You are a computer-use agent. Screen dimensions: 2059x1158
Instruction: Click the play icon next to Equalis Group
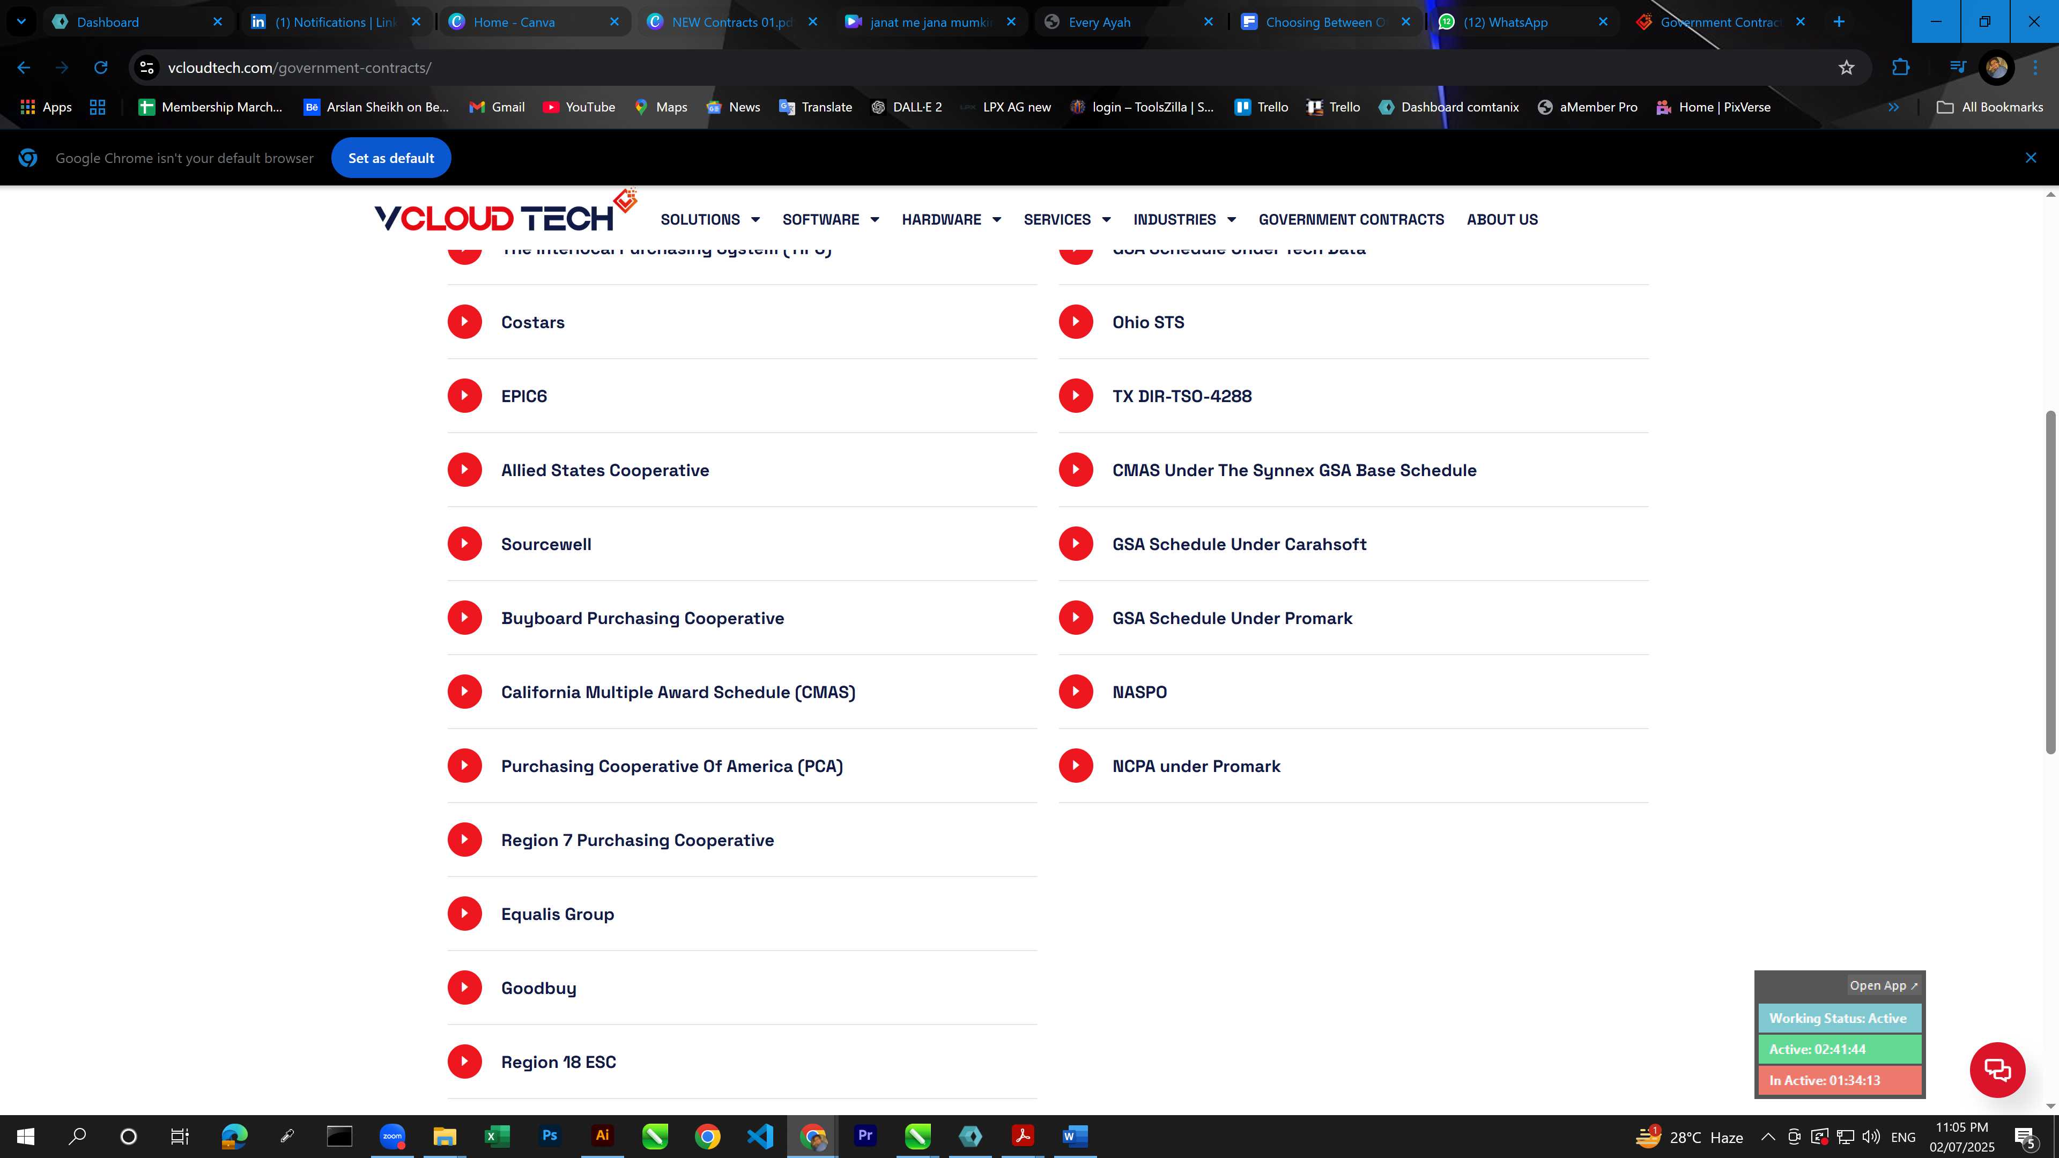pos(464,914)
